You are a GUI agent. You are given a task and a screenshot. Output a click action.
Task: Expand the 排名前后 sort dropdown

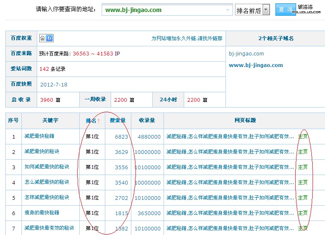click(266, 10)
